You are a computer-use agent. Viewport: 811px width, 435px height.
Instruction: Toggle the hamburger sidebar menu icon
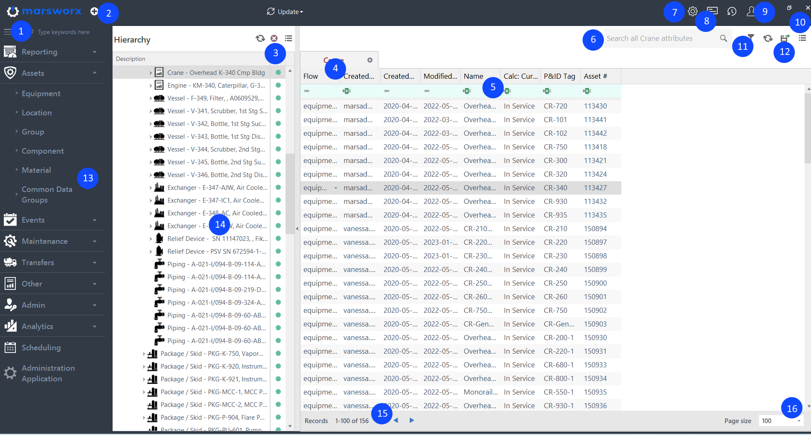coord(7,31)
